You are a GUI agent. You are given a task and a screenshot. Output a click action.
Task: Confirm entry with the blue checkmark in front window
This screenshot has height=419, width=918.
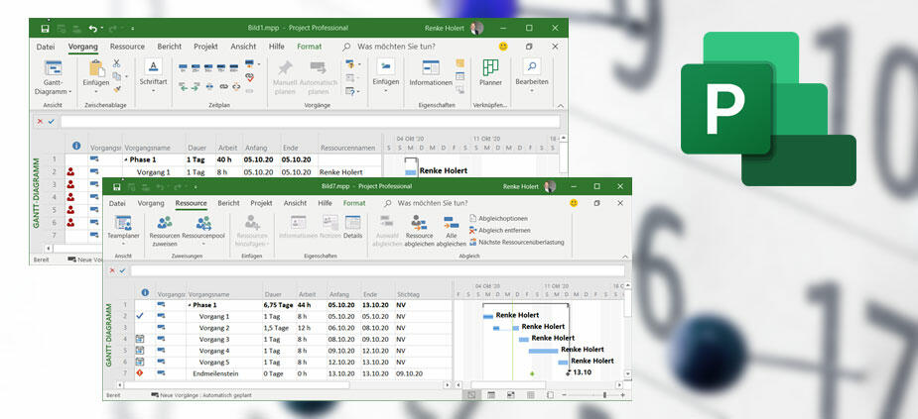pyautogui.click(x=122, y=270)
